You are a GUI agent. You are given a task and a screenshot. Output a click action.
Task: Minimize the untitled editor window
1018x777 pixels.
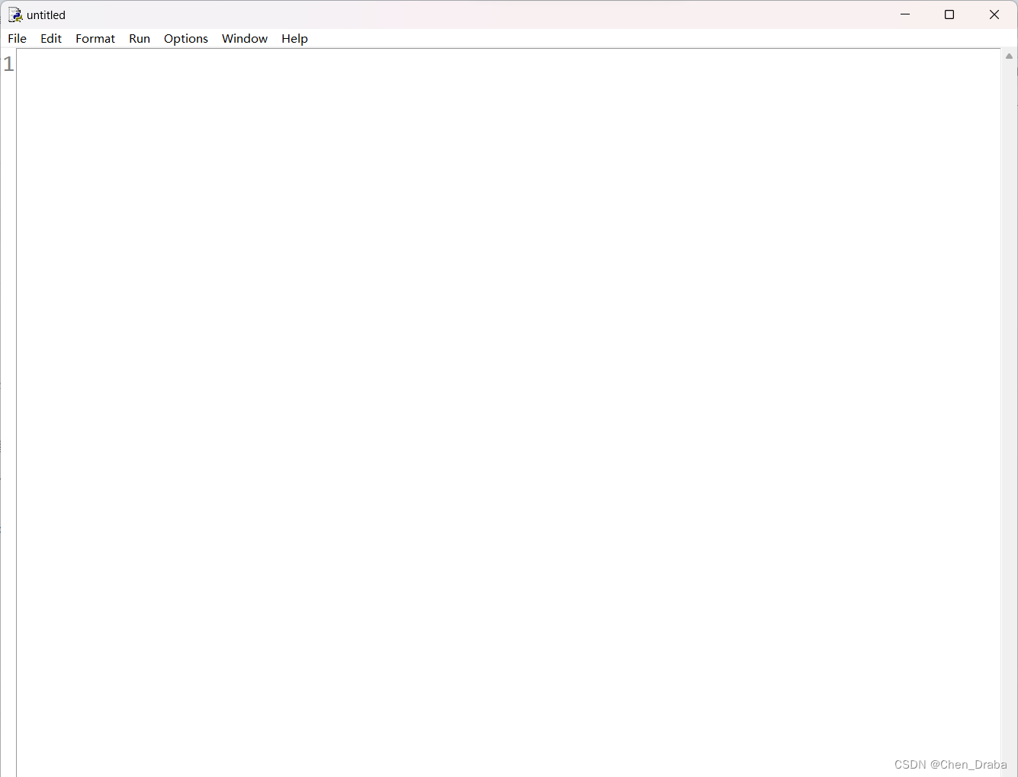[905, 14]
